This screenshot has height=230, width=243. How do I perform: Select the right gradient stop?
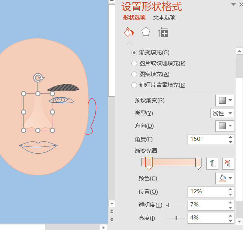[x=198, y=164]
